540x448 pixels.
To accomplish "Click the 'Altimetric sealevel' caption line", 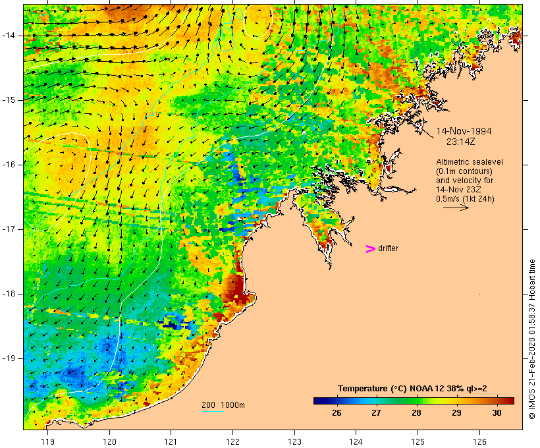I will (470, 162).
